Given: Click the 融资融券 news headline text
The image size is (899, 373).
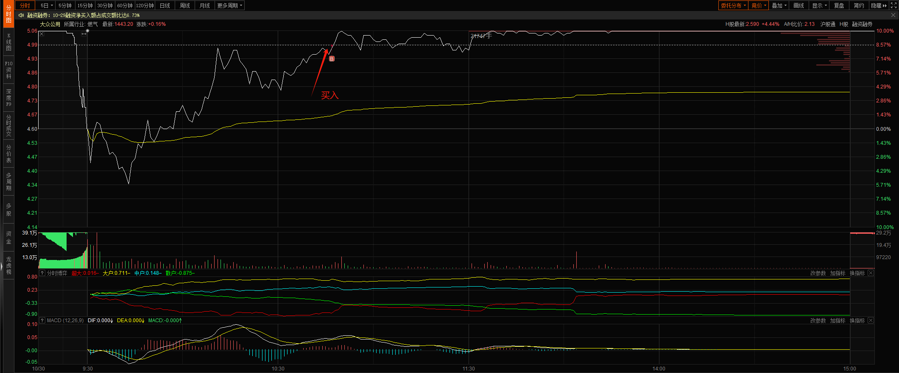Looking at the screenshot, I should [84, 15].
